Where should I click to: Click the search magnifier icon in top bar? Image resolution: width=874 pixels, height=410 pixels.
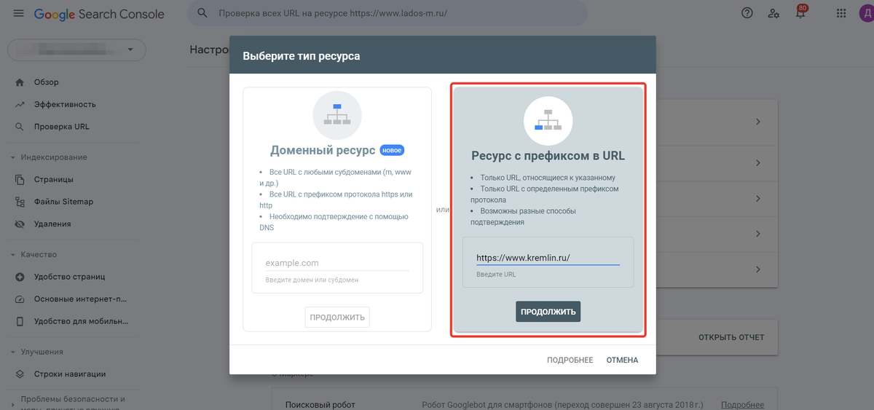tap(203, 13)
